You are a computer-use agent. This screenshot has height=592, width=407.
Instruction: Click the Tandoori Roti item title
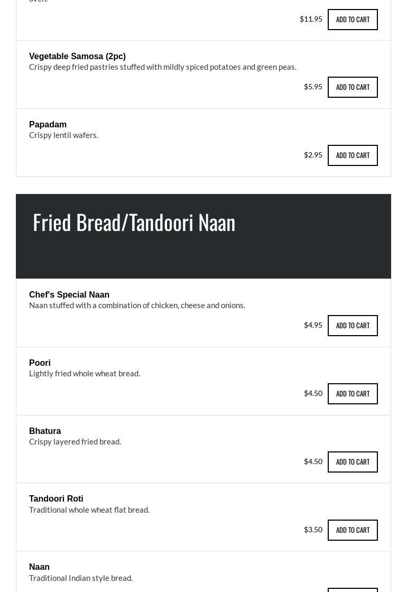56,499
